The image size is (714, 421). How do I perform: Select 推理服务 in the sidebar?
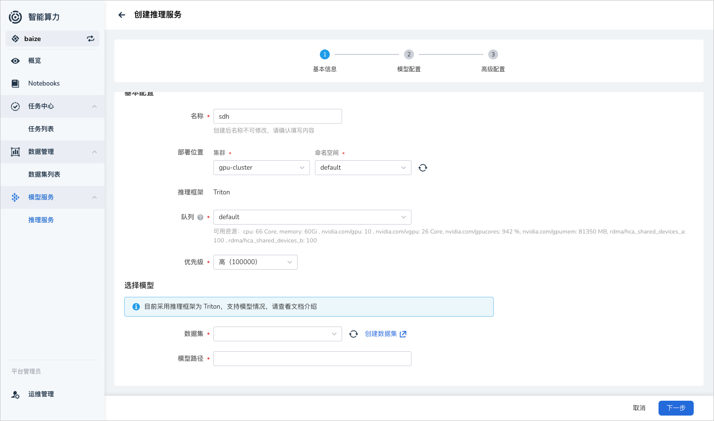coord(52,220)
